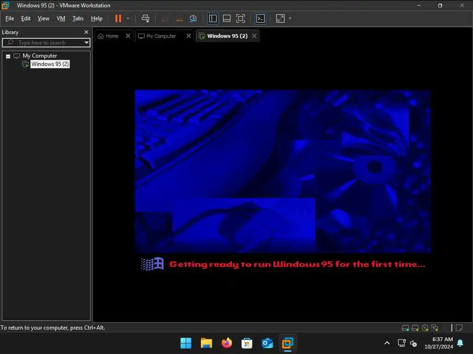Open the View menu
The image size is (473, 354).
point(43,18)
